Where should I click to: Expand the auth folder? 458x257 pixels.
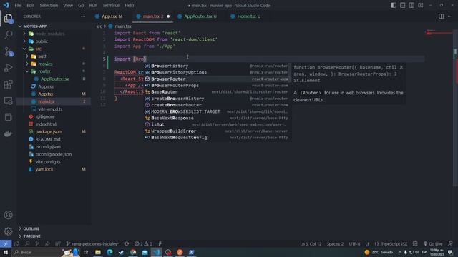click(x=43, y=56)
